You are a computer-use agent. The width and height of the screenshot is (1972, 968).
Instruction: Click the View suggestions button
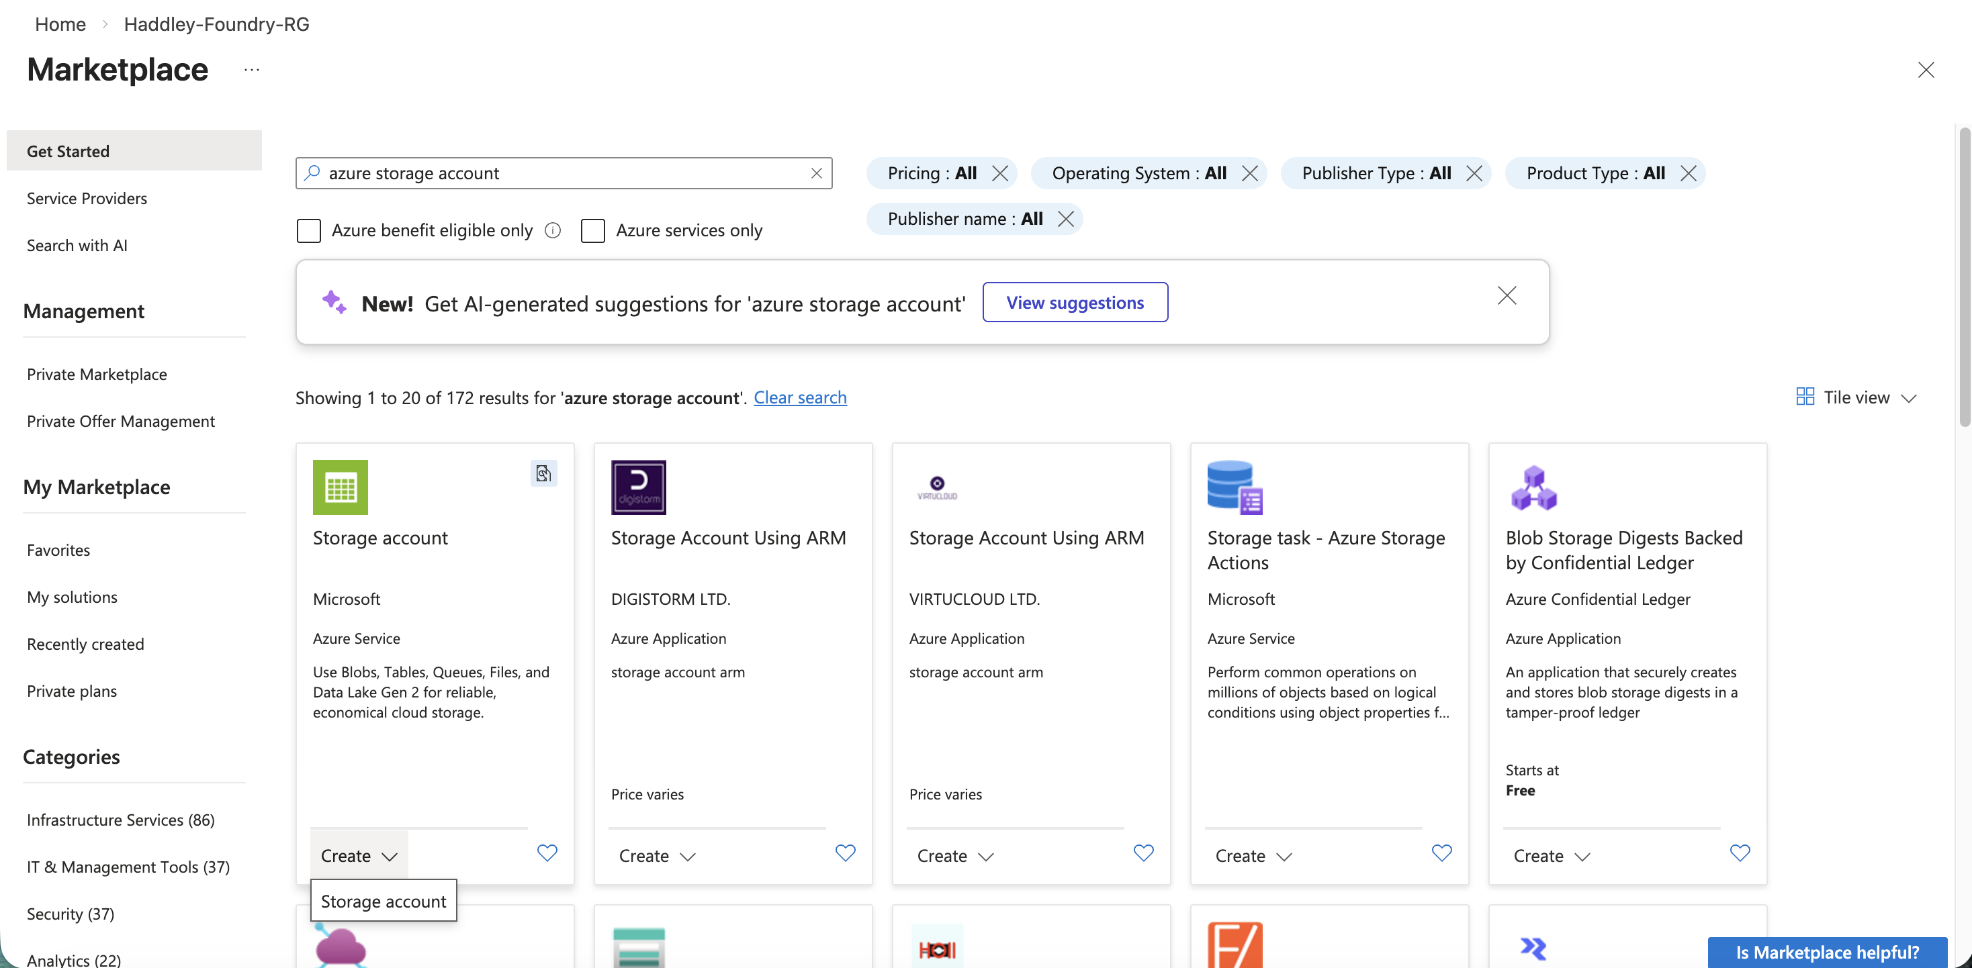[x=1075, y=301]
